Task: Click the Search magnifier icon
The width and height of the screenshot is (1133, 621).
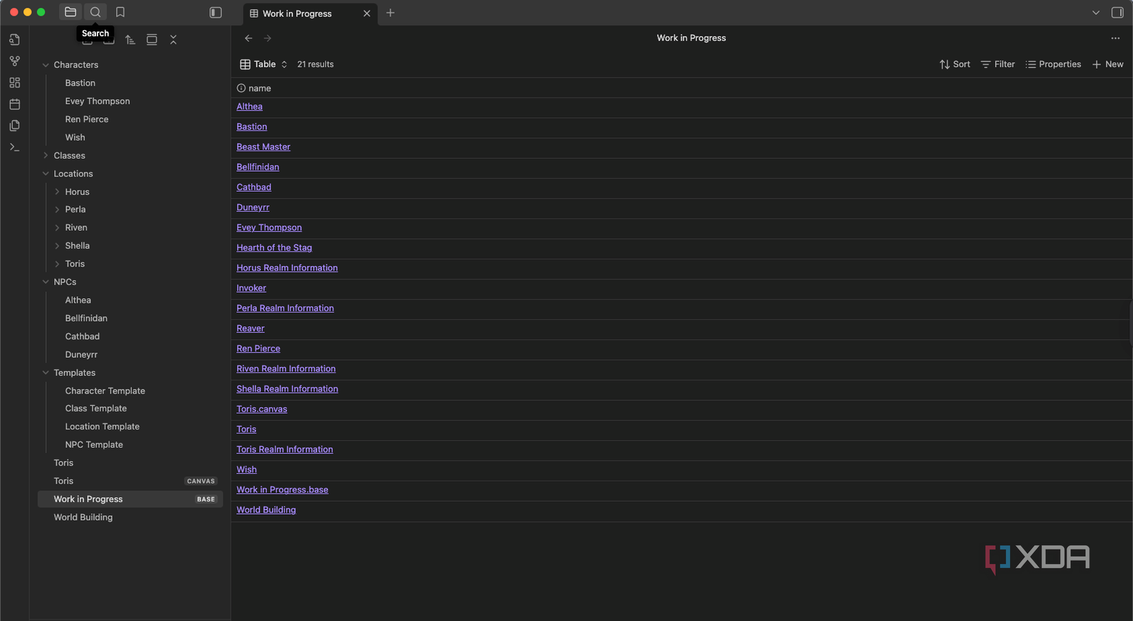Action: point(95,12)
